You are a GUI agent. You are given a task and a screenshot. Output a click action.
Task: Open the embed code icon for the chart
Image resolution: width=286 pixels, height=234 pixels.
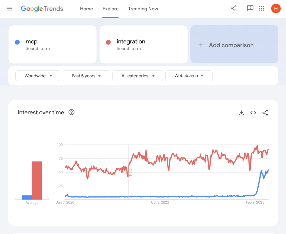coord(253,112)
